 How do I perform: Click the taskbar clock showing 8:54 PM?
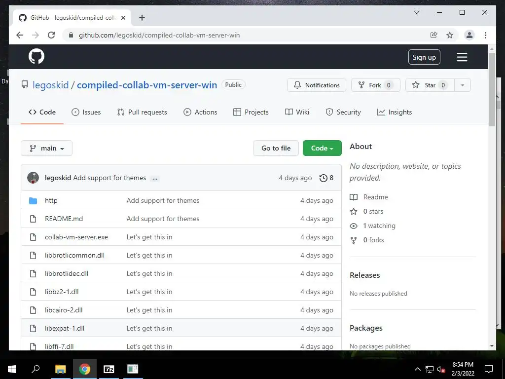(463, 369)
